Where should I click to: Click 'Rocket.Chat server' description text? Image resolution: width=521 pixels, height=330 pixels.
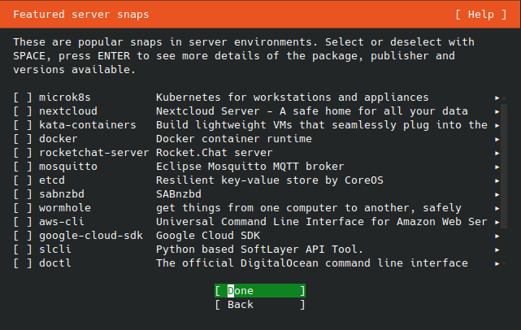[215, 153]
